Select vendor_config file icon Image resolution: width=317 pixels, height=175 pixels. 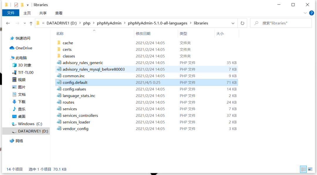(x=59, y=129)
